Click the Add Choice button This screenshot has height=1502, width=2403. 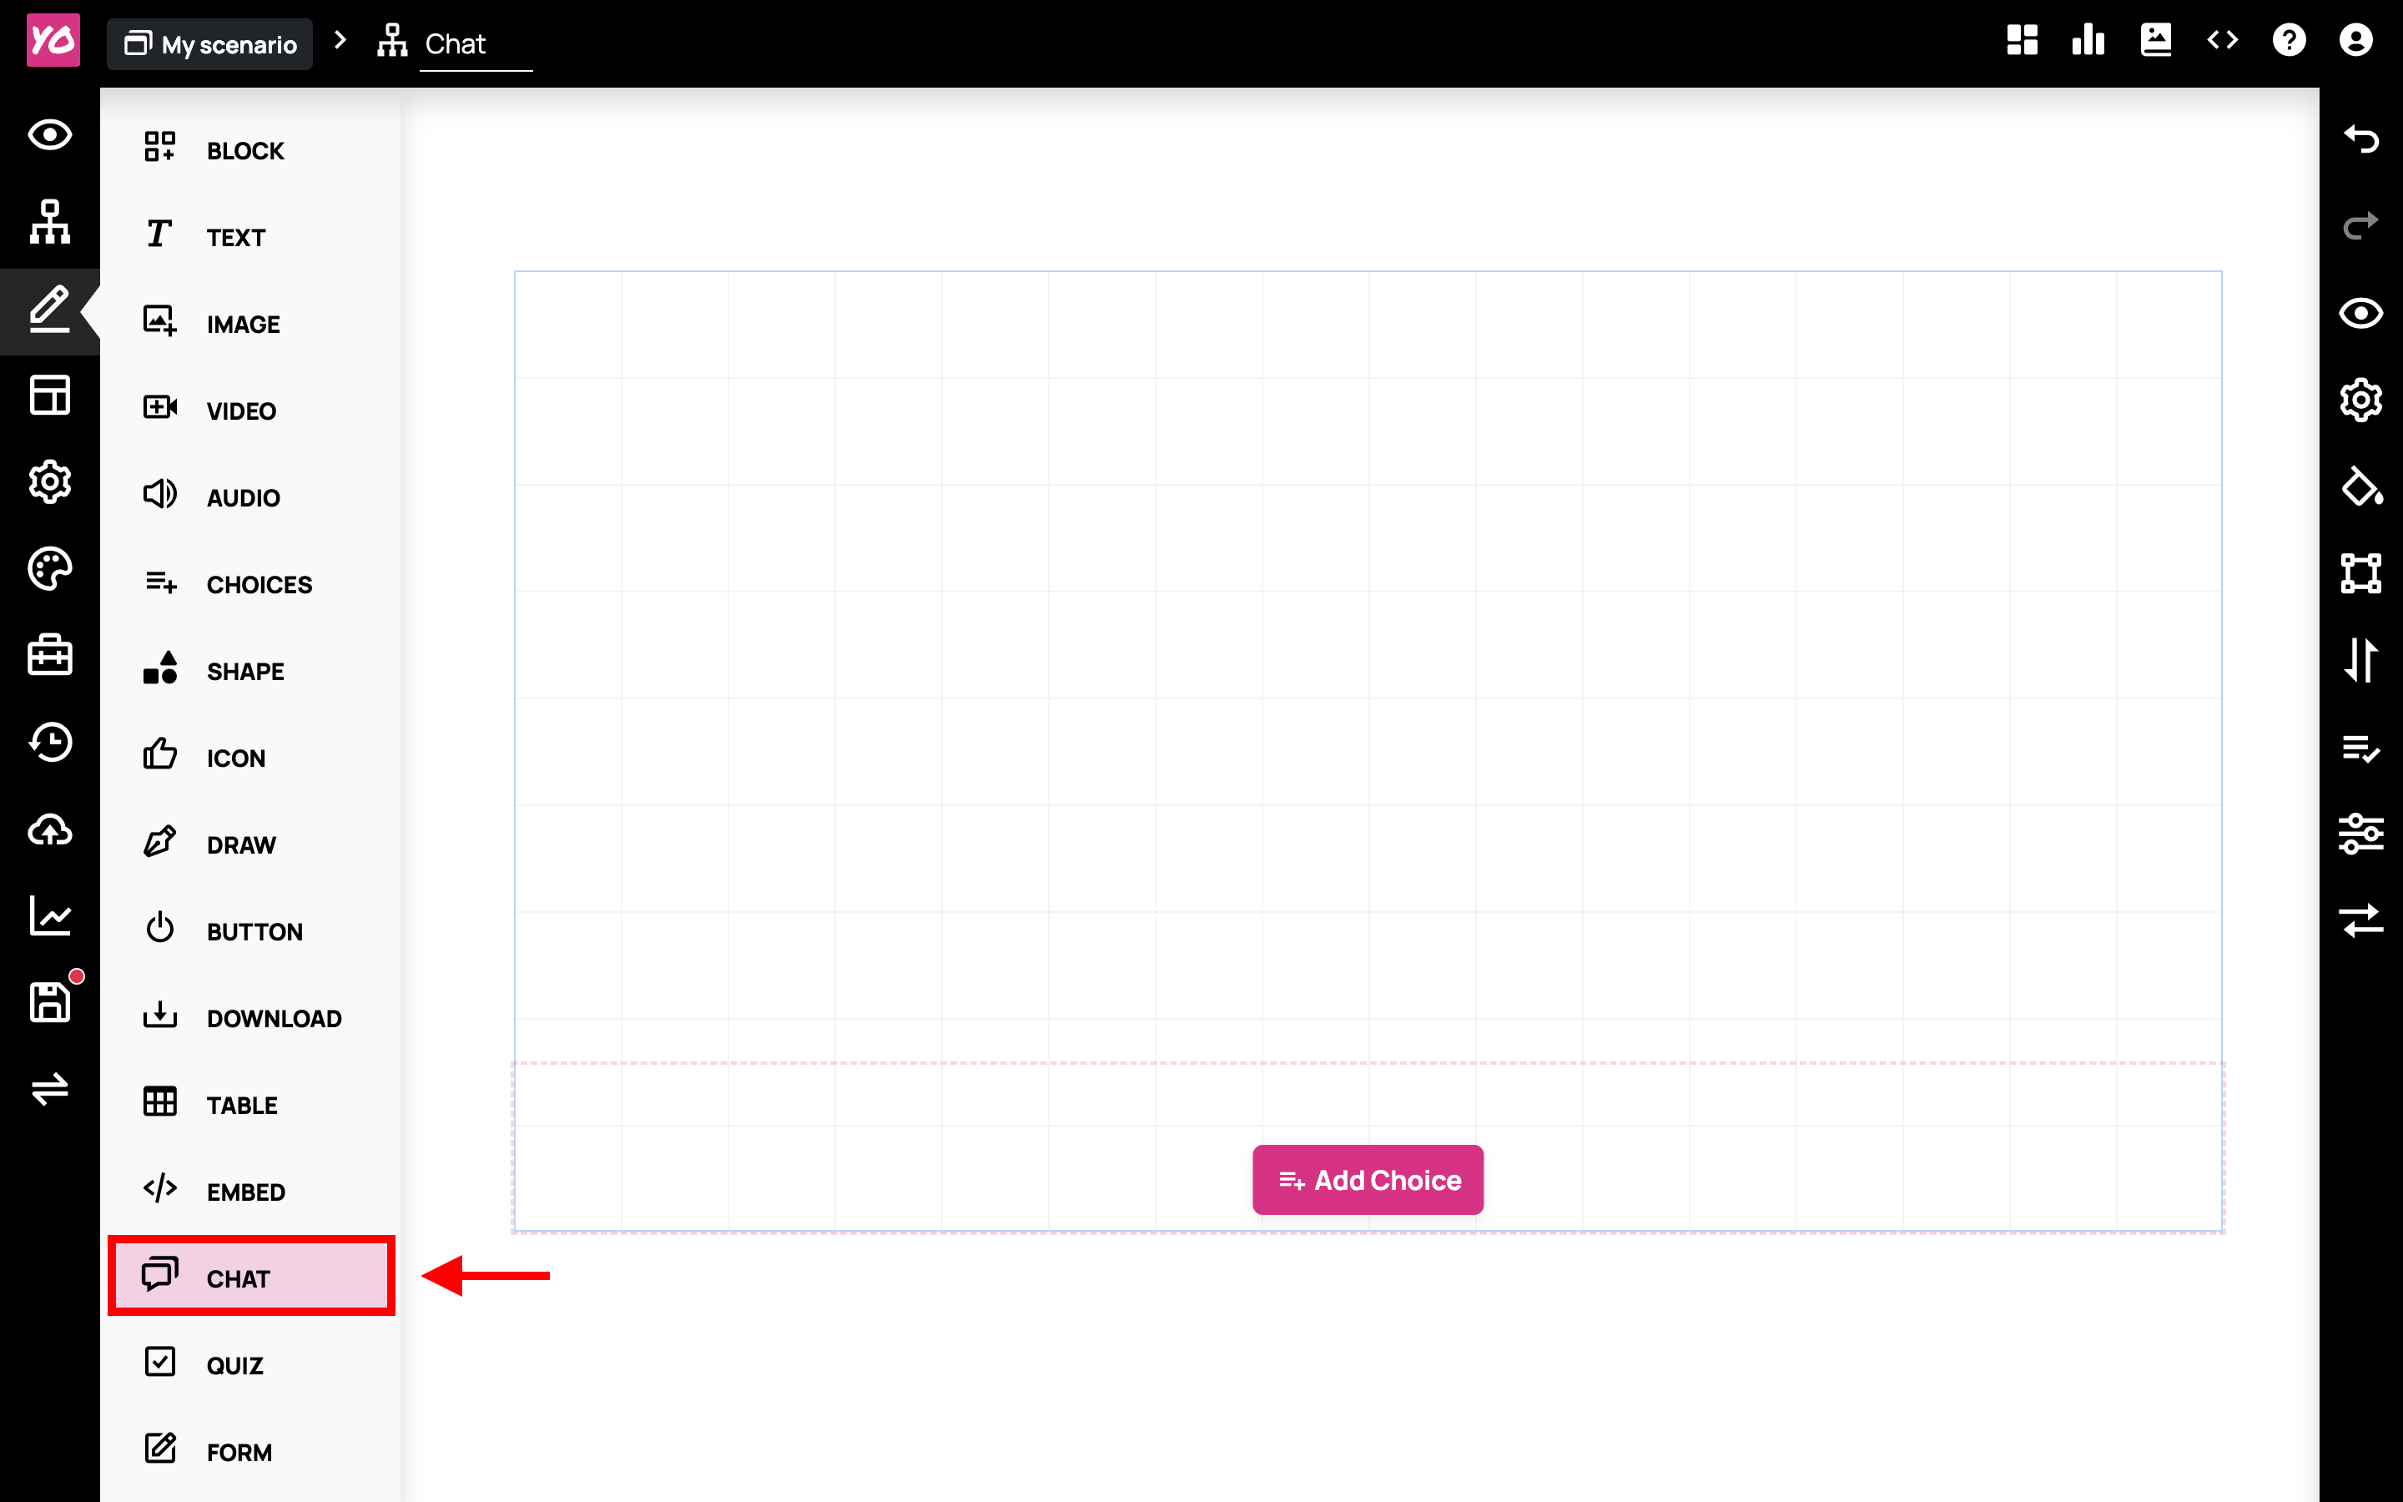(x=1368, y=1180)
